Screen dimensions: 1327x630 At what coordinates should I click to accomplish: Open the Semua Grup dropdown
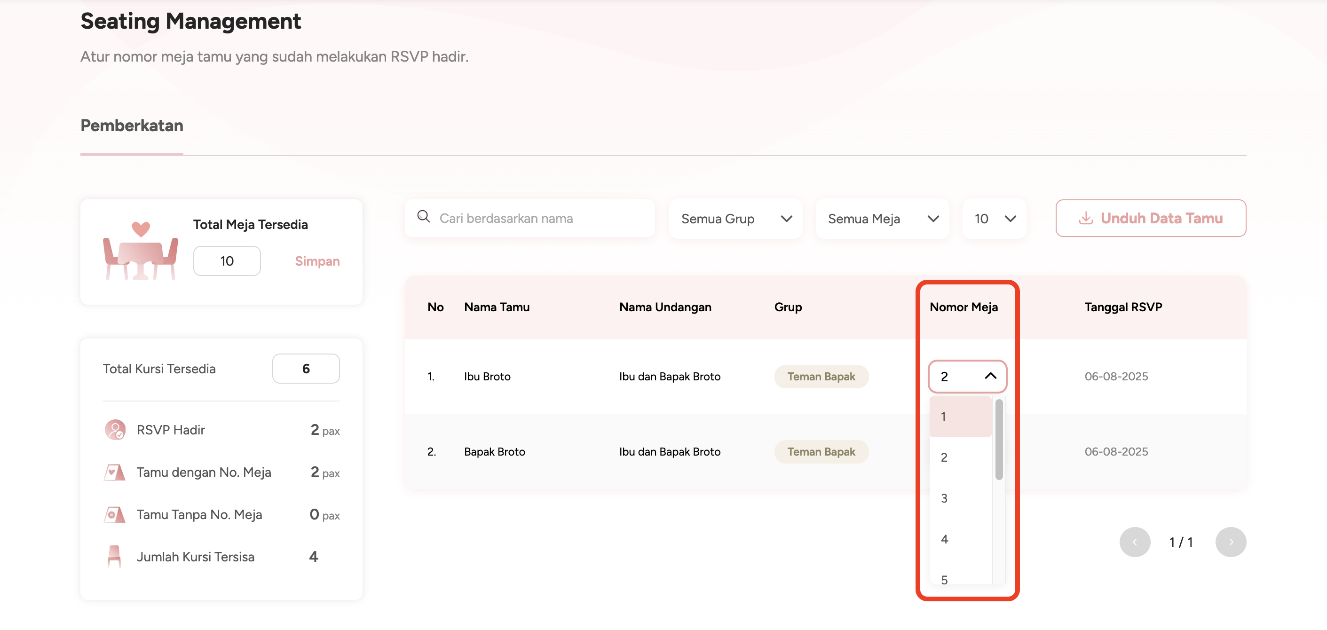click(x=735, y=219)
